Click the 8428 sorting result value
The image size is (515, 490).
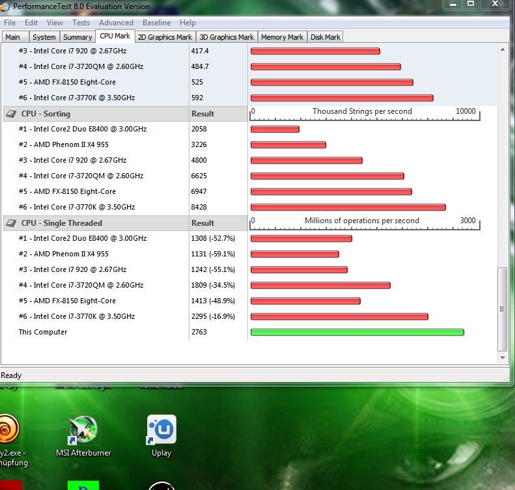click(199, 207)
